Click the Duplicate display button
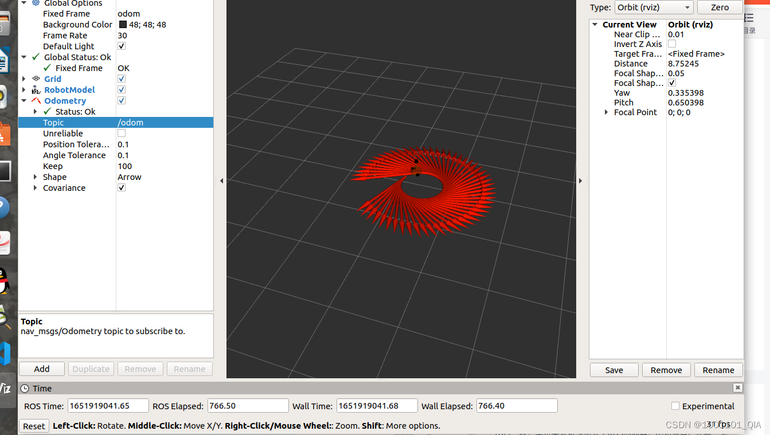The width and height of the screenshot is (770, 435). 91,369
